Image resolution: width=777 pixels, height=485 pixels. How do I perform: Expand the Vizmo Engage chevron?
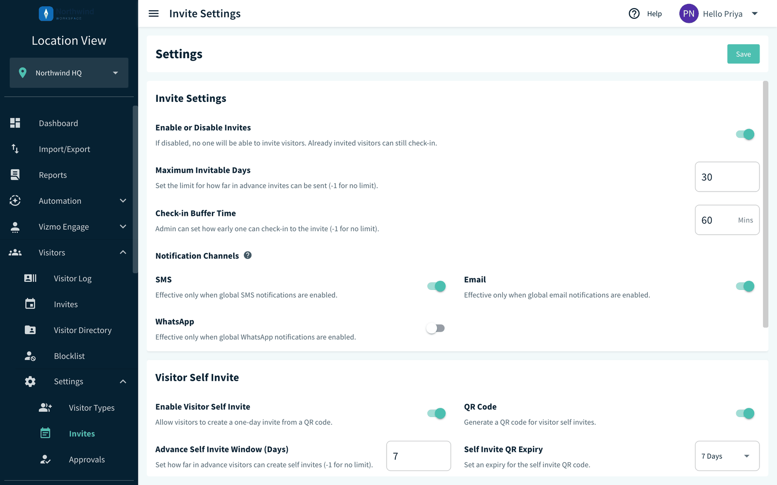pos(123,226)
